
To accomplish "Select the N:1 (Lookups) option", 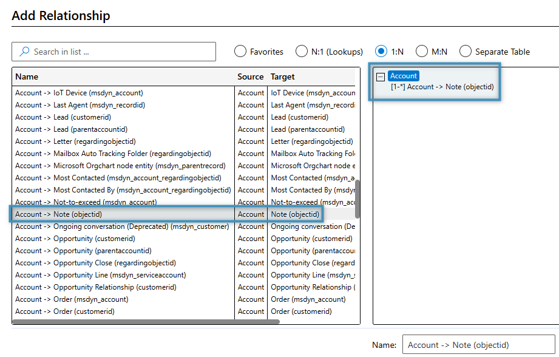I will (x=302, y=52).
